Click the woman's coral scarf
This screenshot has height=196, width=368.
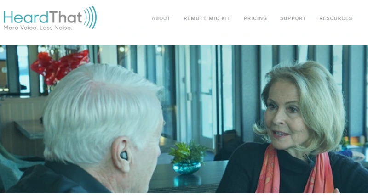tap(294, 174)
